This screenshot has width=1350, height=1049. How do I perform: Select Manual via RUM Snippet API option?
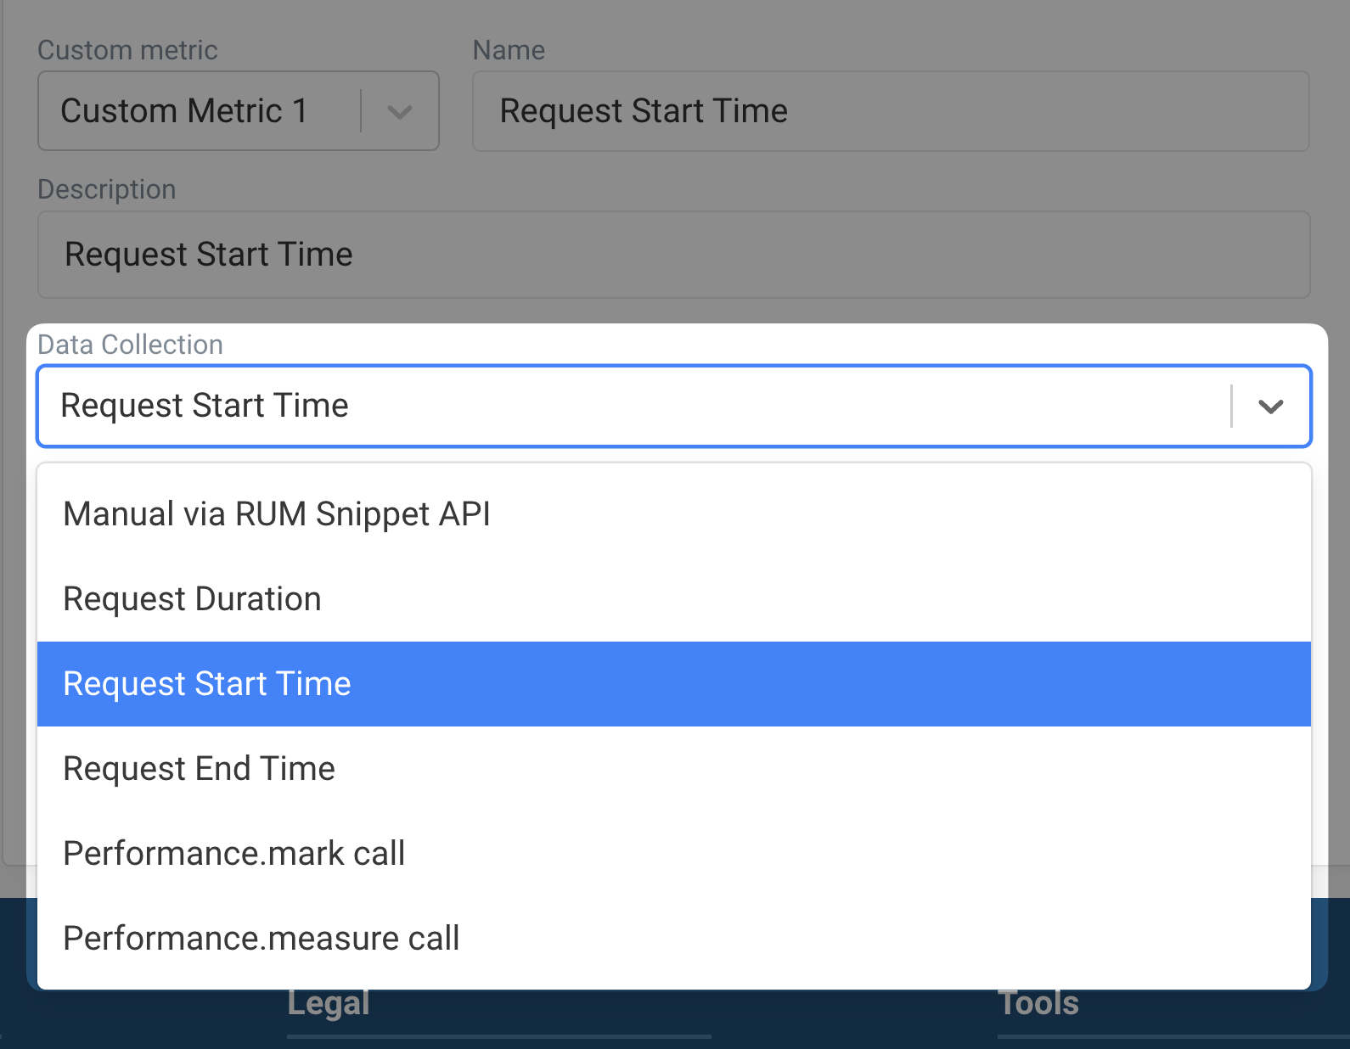(x=674, y=514)
